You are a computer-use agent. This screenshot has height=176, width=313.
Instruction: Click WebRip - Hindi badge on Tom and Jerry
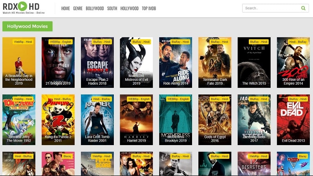coord(23,99)
